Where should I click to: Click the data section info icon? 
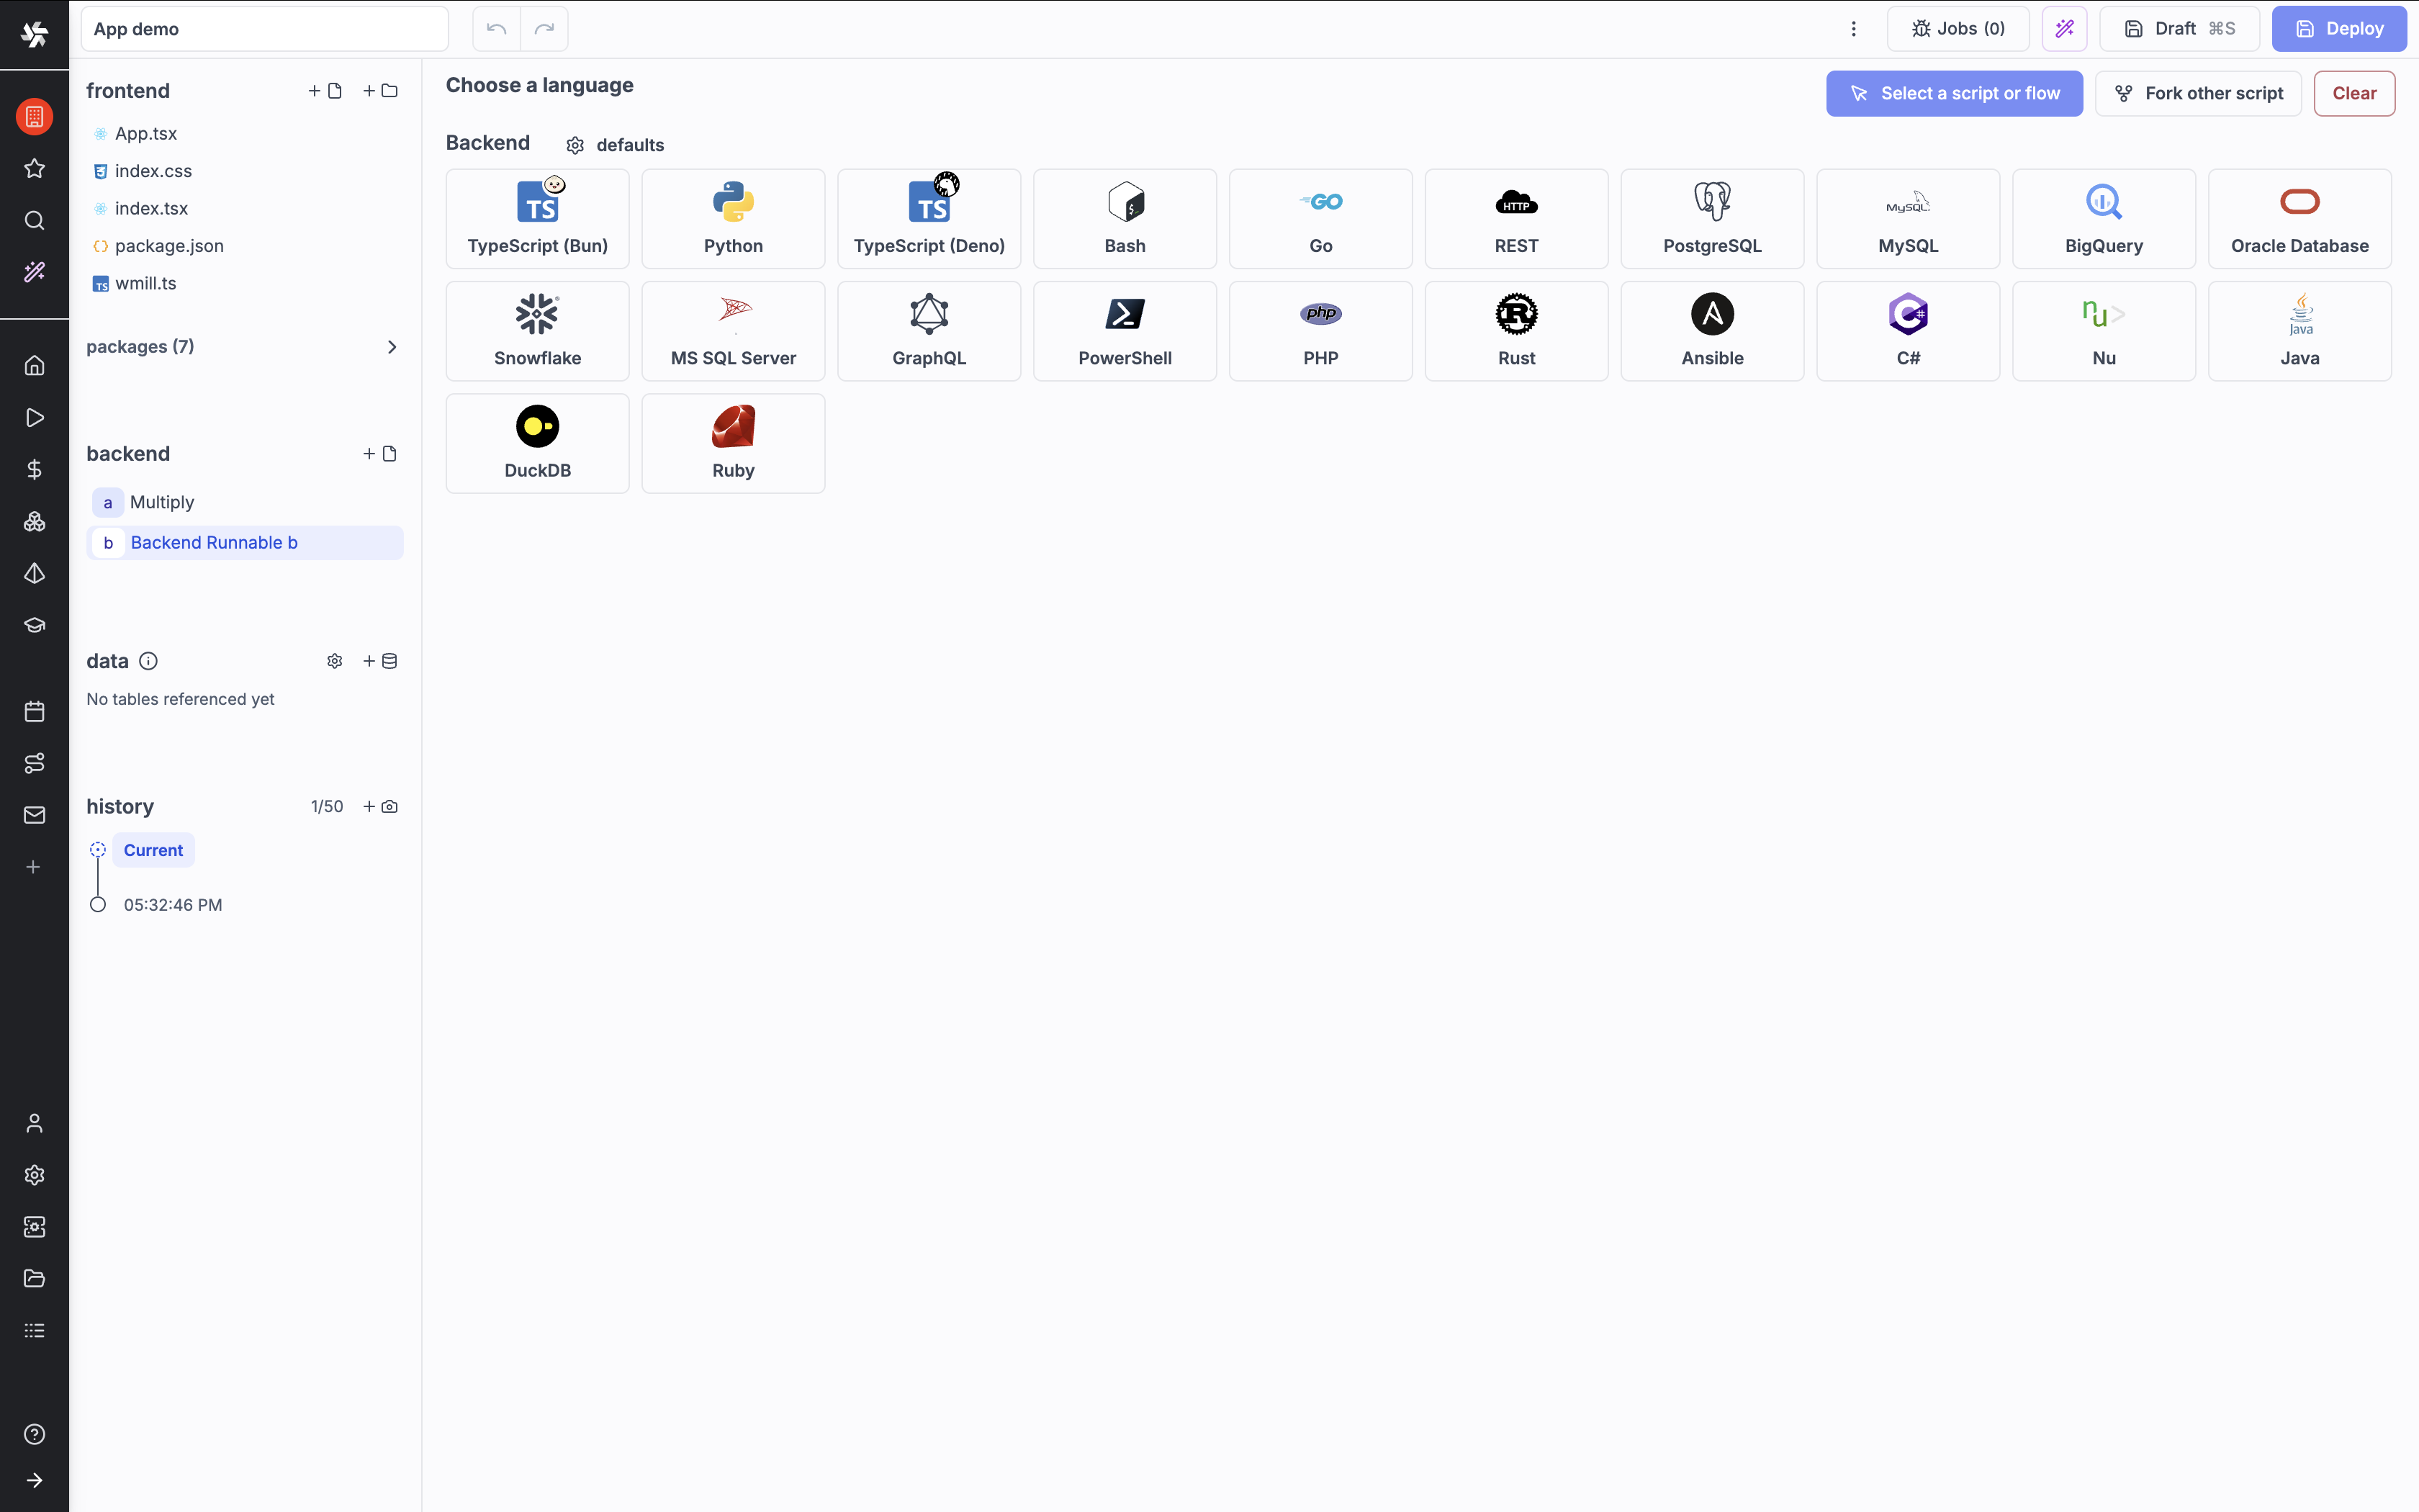tap(148, 661)
